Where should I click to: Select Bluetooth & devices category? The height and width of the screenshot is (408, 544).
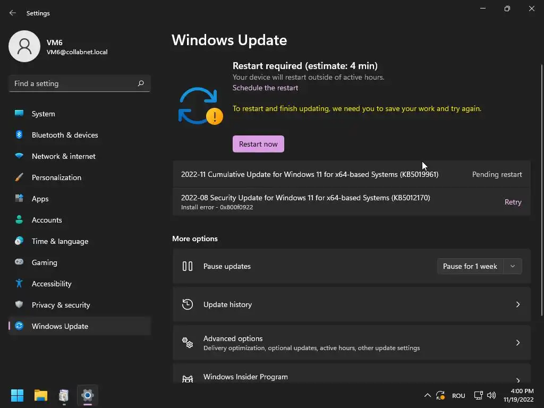click(80, 134)
